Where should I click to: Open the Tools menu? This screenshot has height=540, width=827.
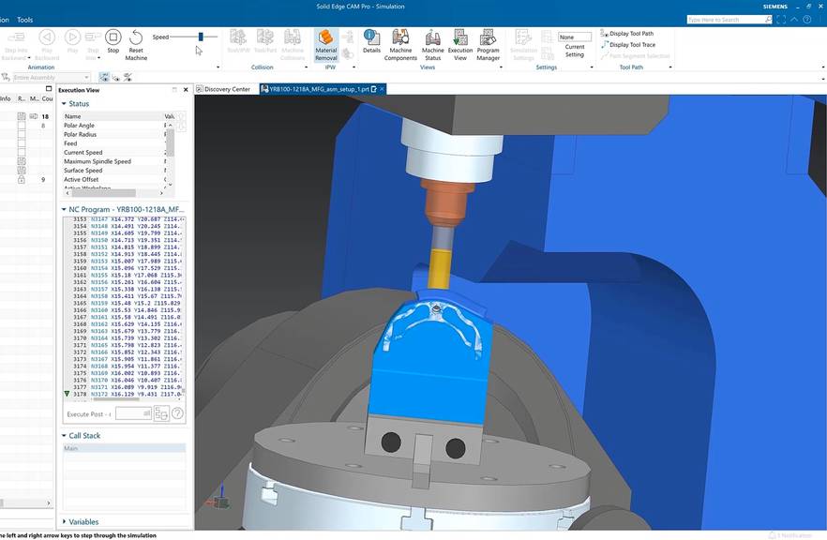tap(26, 19)
